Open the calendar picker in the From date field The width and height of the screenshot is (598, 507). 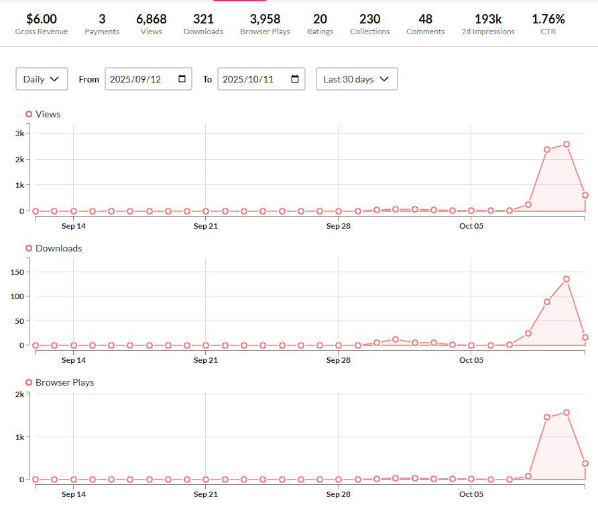(182, 79)
